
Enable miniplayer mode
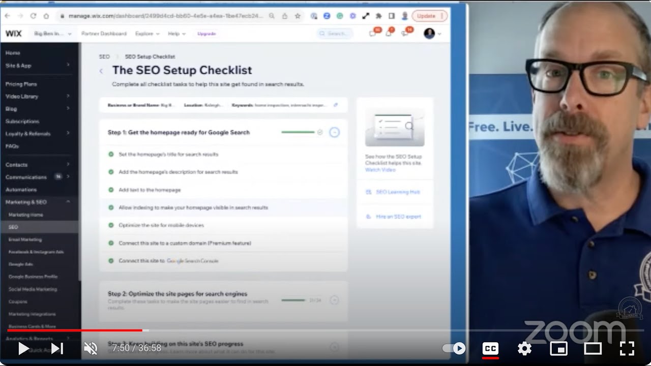click(558, 348)
